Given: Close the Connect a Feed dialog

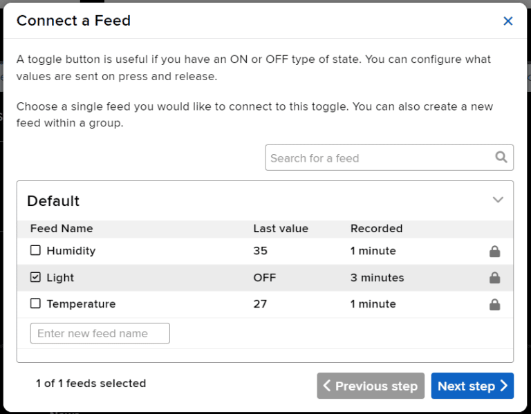Looking at the screenshot, I should click(508, 21).
